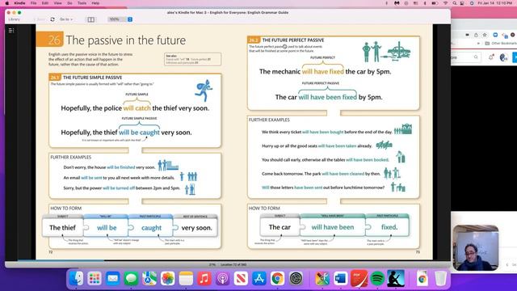
Task: Open Maps from the Dock
Action: tap(149, 278)
